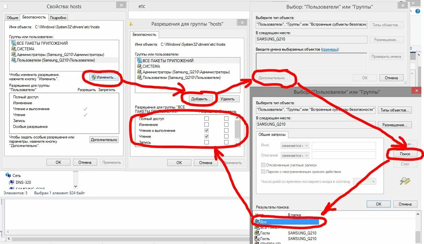424x244 pixels.
Task: Open Имя 'начинается с' dropdown
Action: pyautogui.click(x=295, y=146)
